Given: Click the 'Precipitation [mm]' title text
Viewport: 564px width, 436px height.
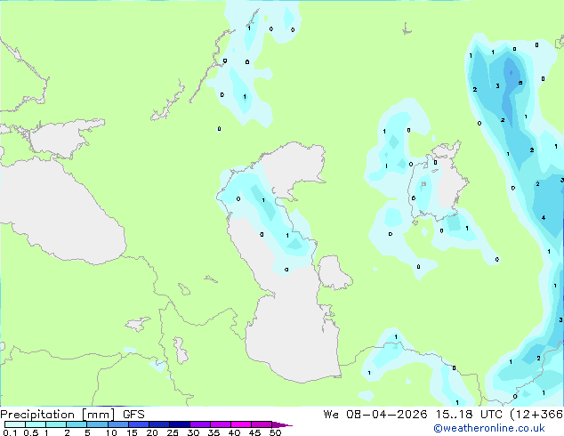Looking at the screenshot, I should (x=58, y=415).
